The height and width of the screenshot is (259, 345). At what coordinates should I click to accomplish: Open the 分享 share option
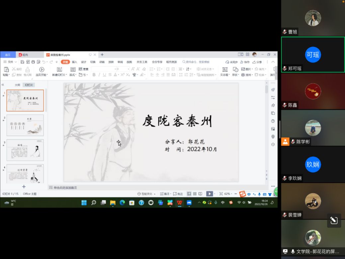tap(257, 62)
